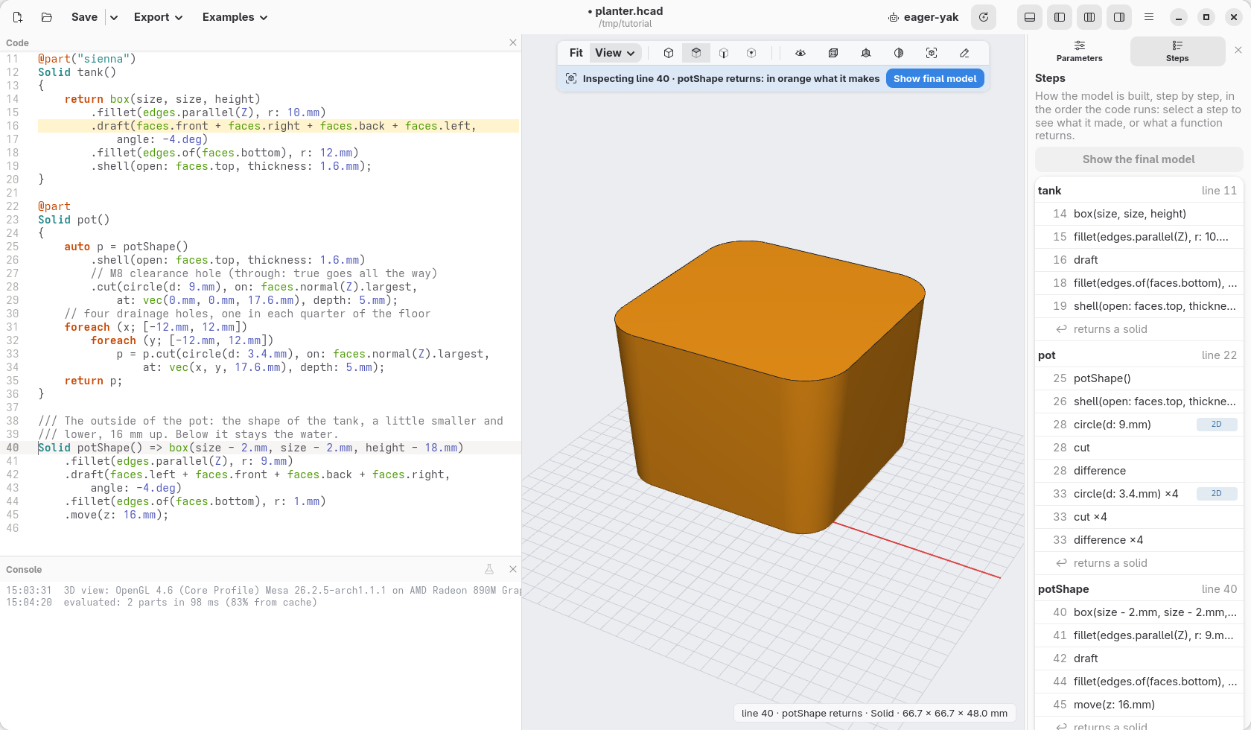Click the open folder icon
This screenshot has width=1251, height=730.
46,17
